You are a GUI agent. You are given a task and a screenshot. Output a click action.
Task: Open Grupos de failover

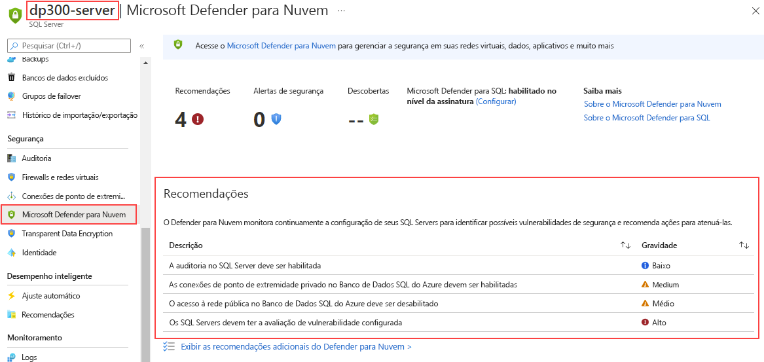tap(51, 96)
